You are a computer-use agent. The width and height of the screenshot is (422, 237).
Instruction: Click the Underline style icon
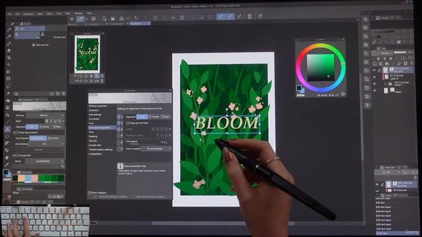click(x=55, y=121)
